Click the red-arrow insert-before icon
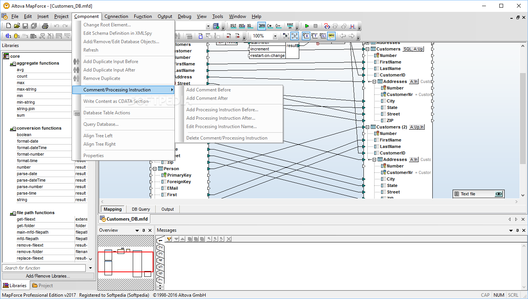The width and height of the screenshot is (528, 299). (x=229, y=36)
